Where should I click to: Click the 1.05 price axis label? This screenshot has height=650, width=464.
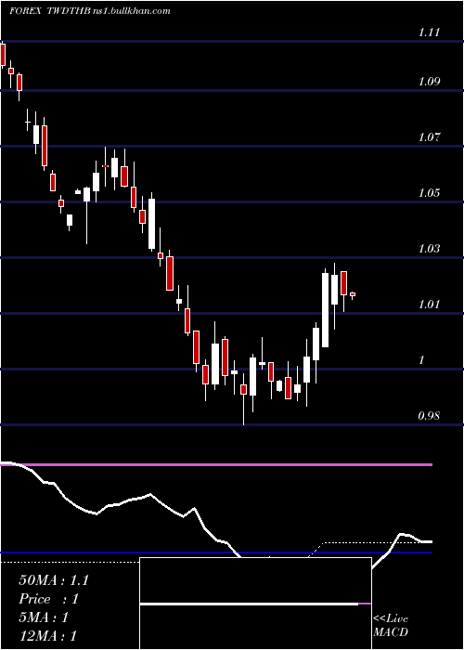[429, 193]
